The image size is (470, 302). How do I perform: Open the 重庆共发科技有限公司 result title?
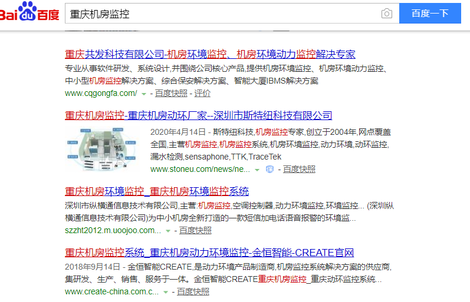pyautogui.click(x=210, y=54)
